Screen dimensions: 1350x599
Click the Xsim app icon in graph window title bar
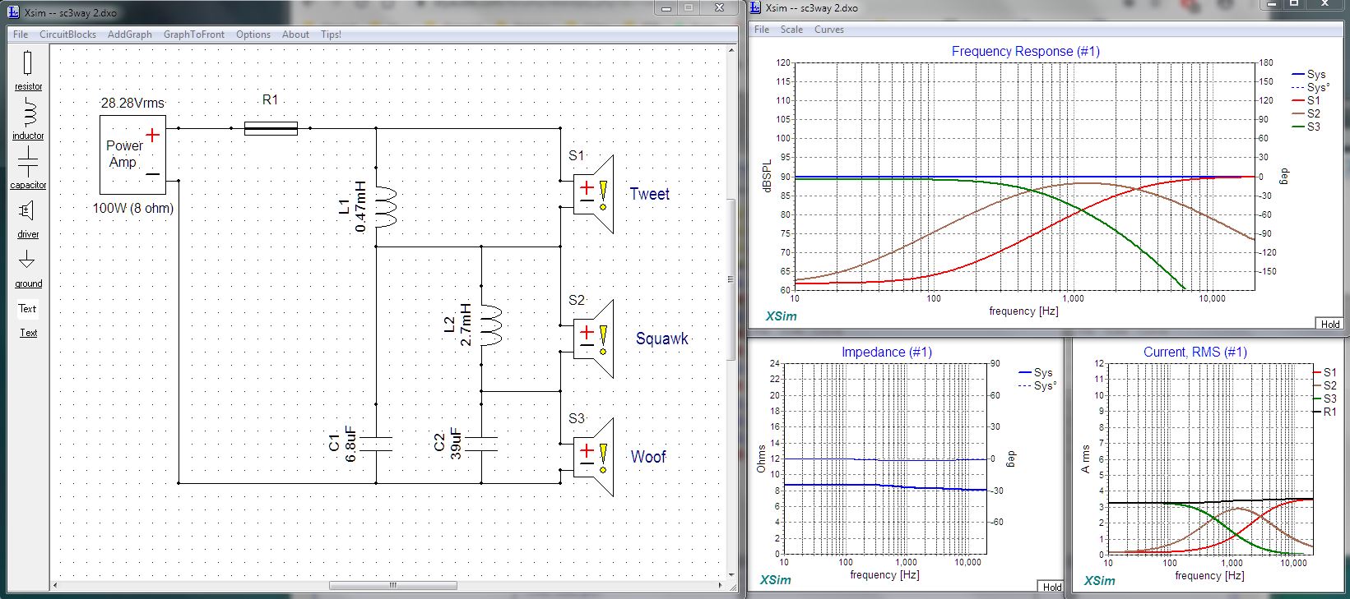click(756, 8)
